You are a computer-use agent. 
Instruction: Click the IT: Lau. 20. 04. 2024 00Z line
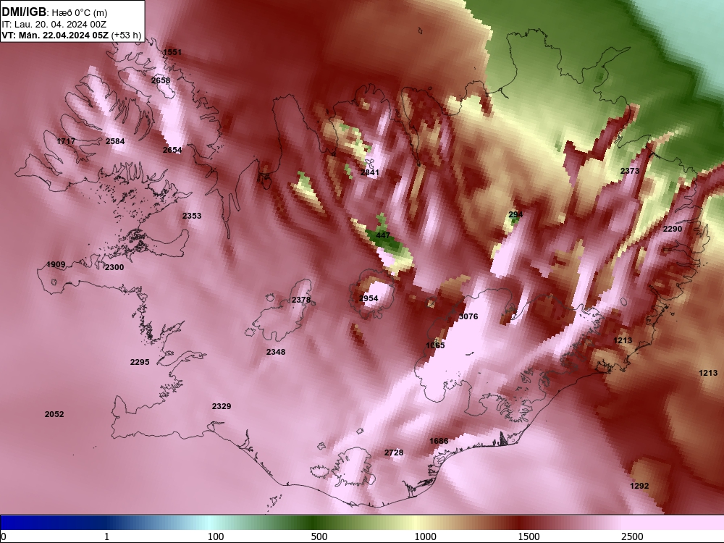click(54, 25)
